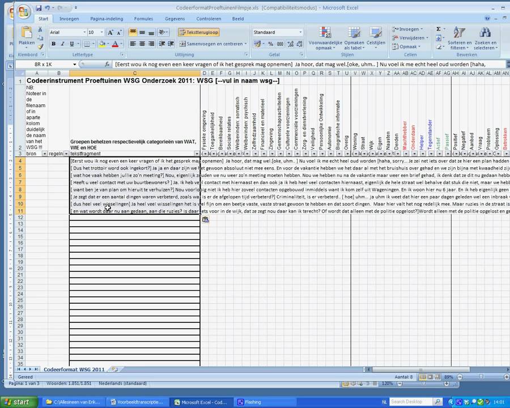Click the Plakken (paste) clipboard icon
The width and height of the screenshot is (510, 408).
click(x=26, y=32)
